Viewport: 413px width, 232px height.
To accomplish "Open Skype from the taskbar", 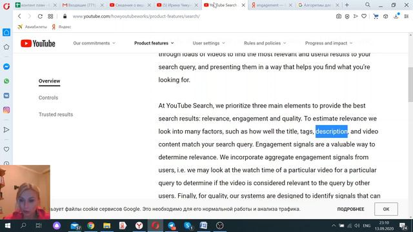I will 188,226.
